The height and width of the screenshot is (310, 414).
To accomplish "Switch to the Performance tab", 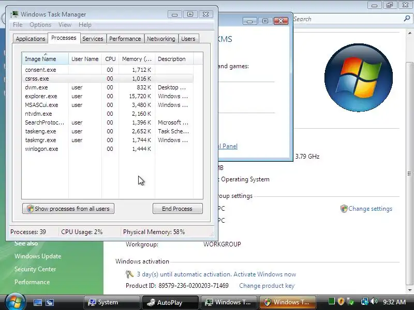I will point(125,39).
